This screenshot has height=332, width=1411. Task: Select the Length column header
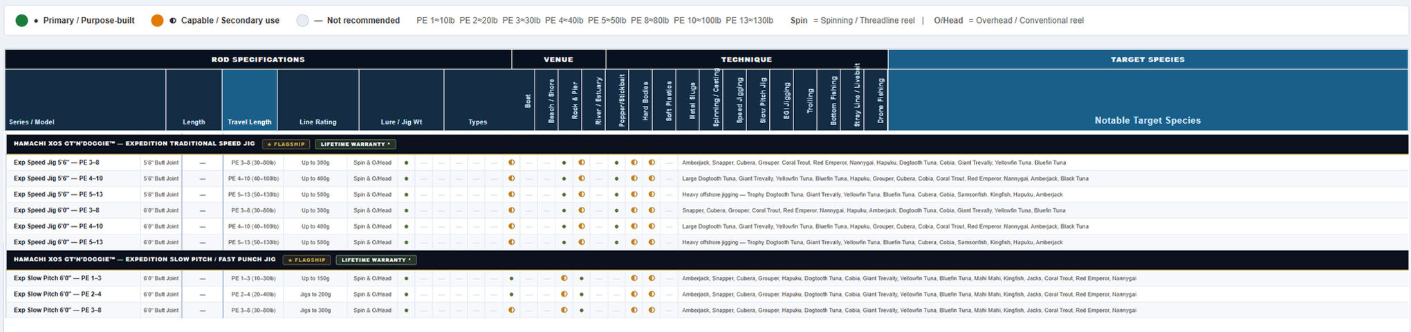[194, 100]
